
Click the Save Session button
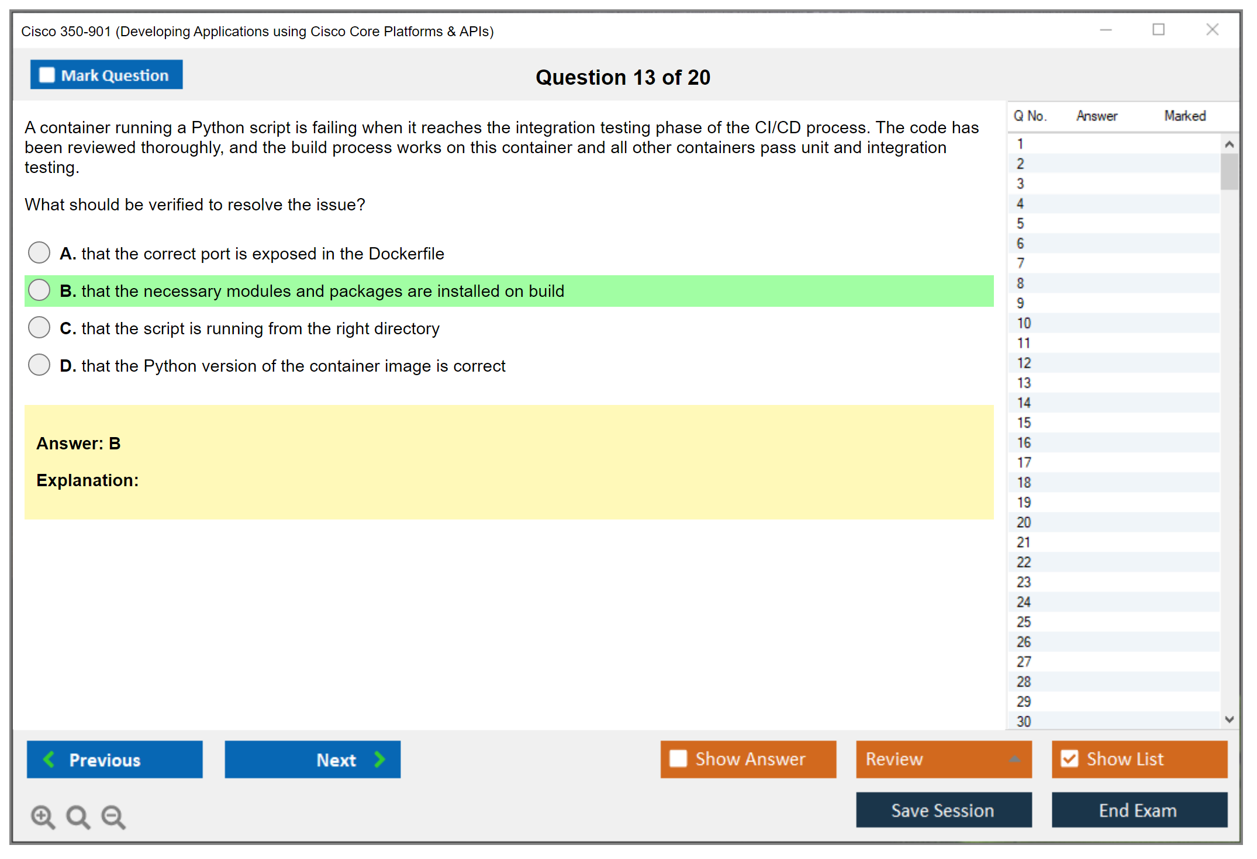coord(943,810)
